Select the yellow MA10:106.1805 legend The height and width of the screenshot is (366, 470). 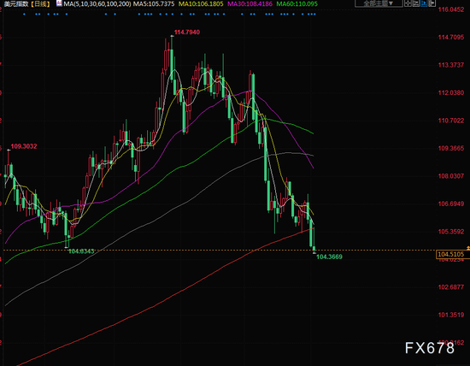201,4
